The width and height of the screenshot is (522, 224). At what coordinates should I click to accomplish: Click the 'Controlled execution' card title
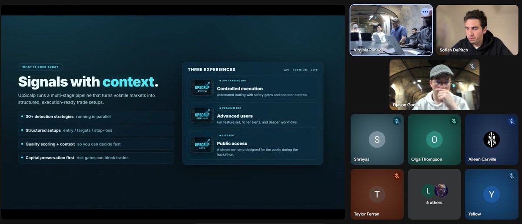pyautogui.click(x=240, y=89)
